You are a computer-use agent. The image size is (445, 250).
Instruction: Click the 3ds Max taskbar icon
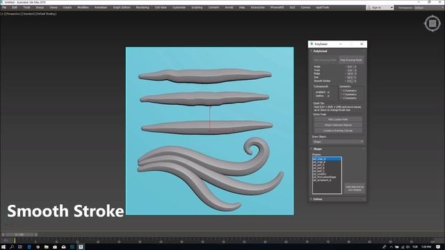pyautogui.click(x=81, y=247)
